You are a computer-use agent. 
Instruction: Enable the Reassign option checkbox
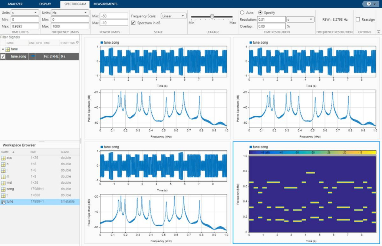point(358,20)
